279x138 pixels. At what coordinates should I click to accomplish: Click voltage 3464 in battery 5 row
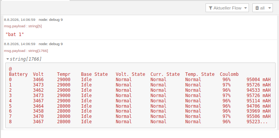38,106
